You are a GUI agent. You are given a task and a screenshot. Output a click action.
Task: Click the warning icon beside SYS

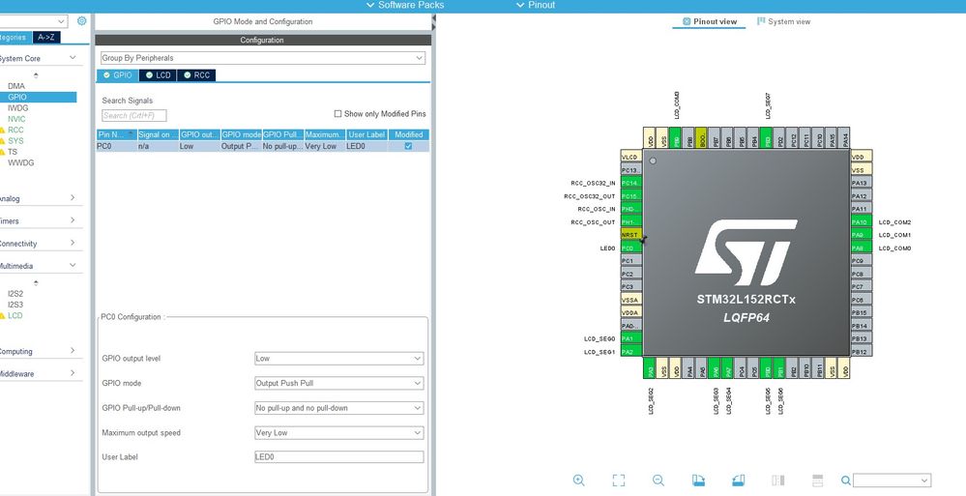3,141
